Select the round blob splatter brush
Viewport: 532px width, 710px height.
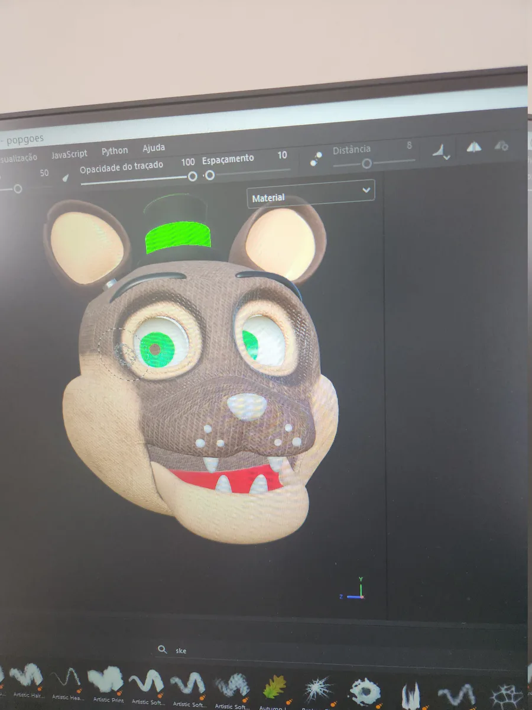365,692
